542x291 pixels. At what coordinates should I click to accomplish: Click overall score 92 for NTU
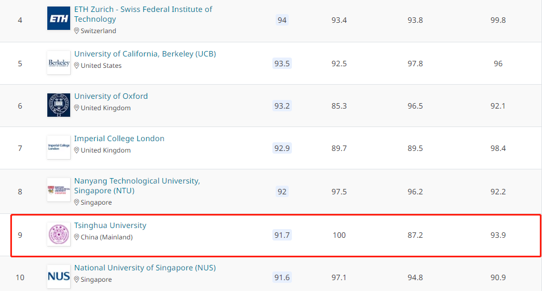click(x=282, y=192)
